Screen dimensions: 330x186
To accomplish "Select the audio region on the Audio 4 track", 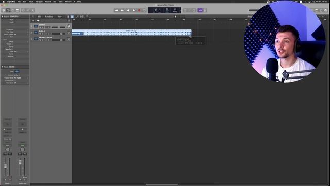I will 132,33.
